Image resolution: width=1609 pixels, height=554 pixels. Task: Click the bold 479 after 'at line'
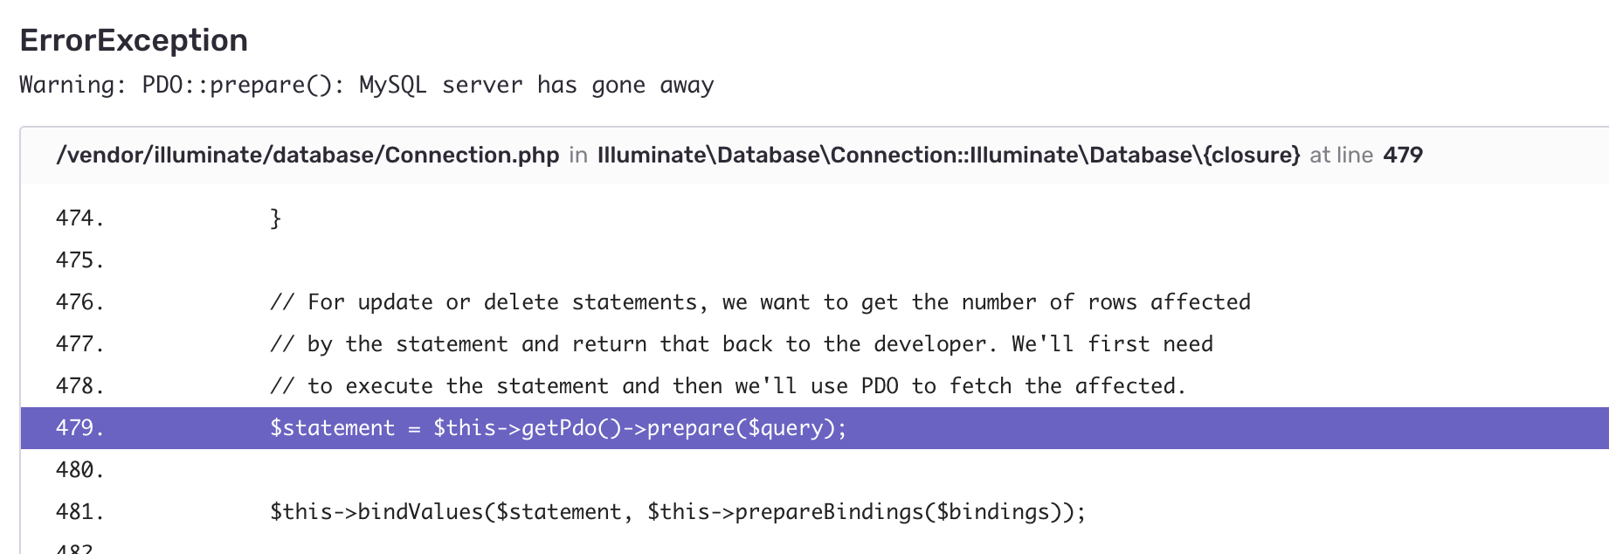pos(1403,155)
